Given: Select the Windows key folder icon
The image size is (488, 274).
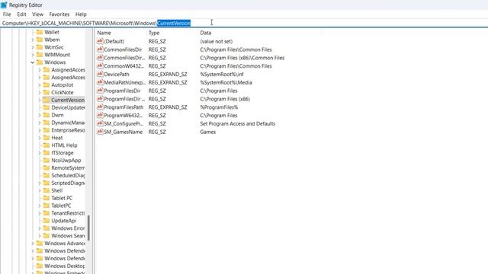Looking at the screenshot, I should click(40, 62).
